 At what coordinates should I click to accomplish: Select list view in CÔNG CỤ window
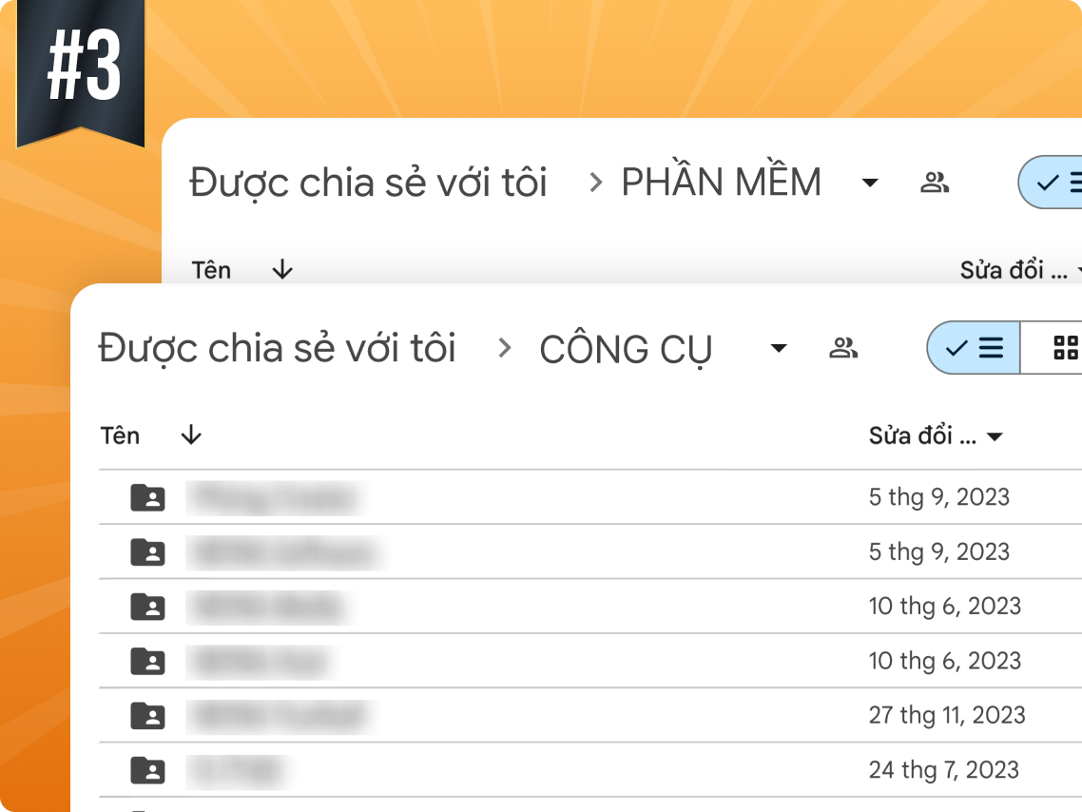click(975, 348)
